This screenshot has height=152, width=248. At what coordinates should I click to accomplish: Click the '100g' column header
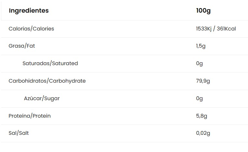pyautogui.click(x=203, y=11)
